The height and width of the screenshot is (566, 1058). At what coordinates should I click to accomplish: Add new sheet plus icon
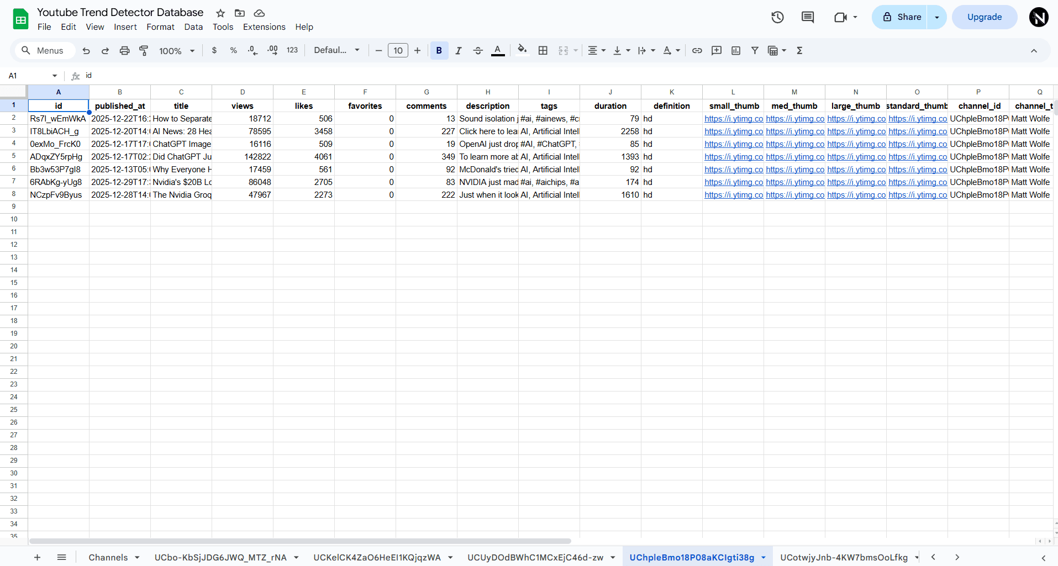click(38, 558)
